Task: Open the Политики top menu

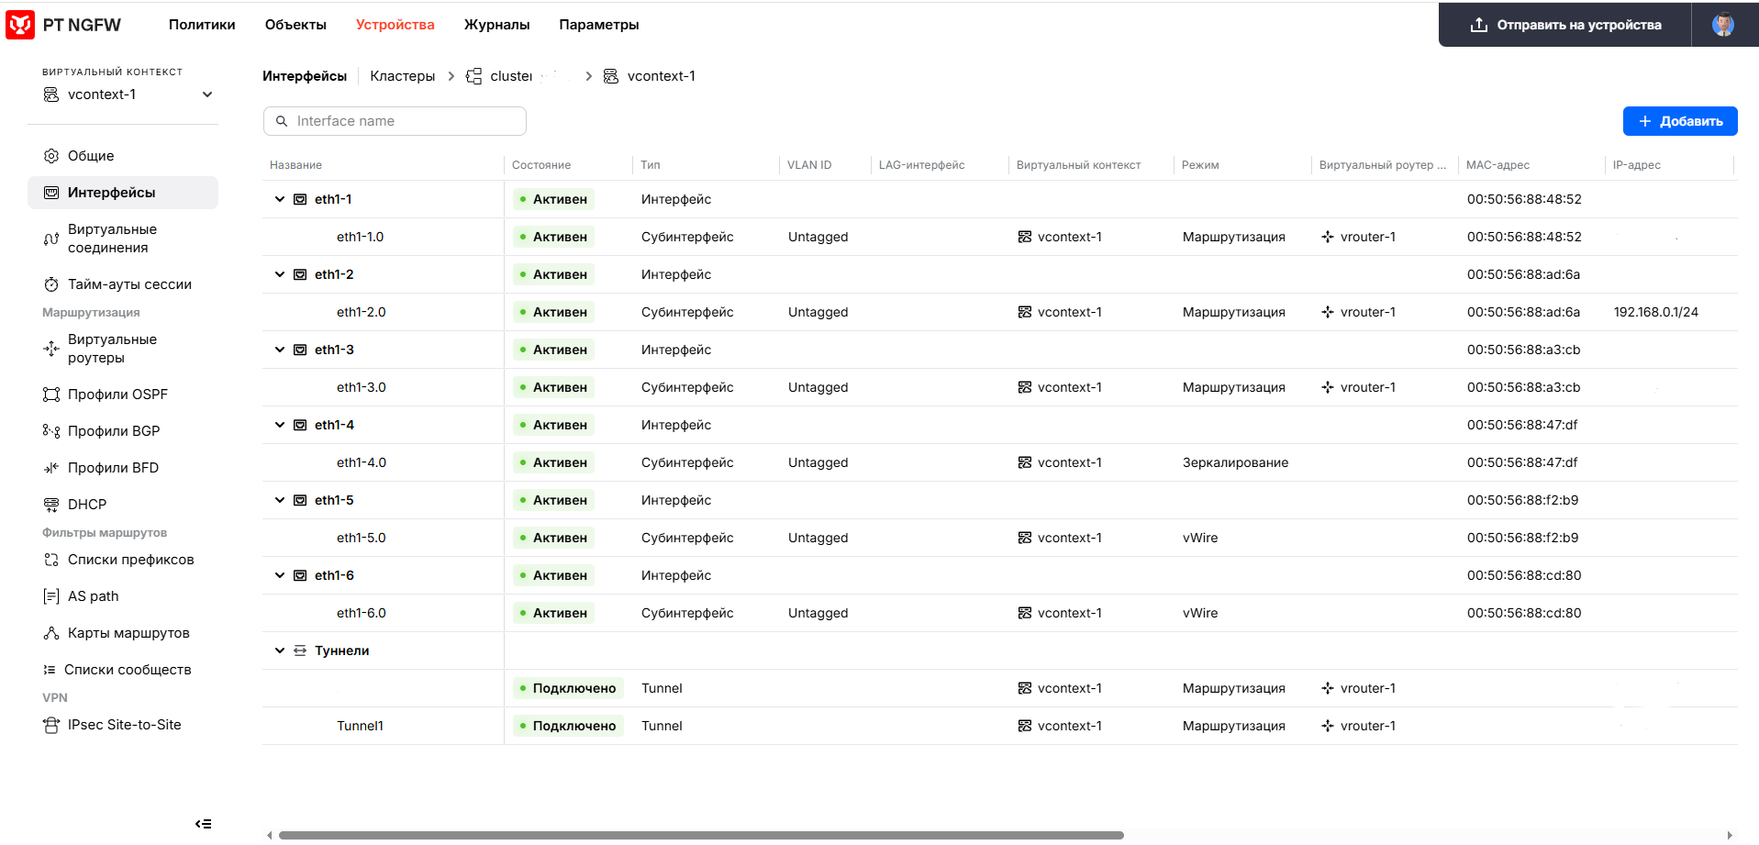Action: pyautogui.click(x=202, y=25)
